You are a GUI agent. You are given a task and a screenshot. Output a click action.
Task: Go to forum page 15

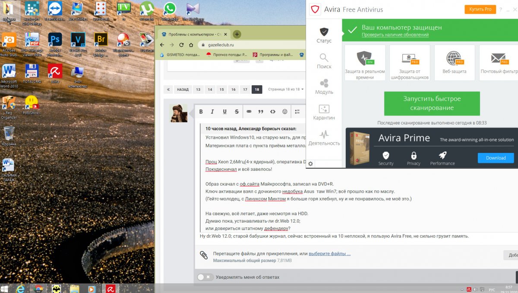pyautogui.click(x=221, y=89)
